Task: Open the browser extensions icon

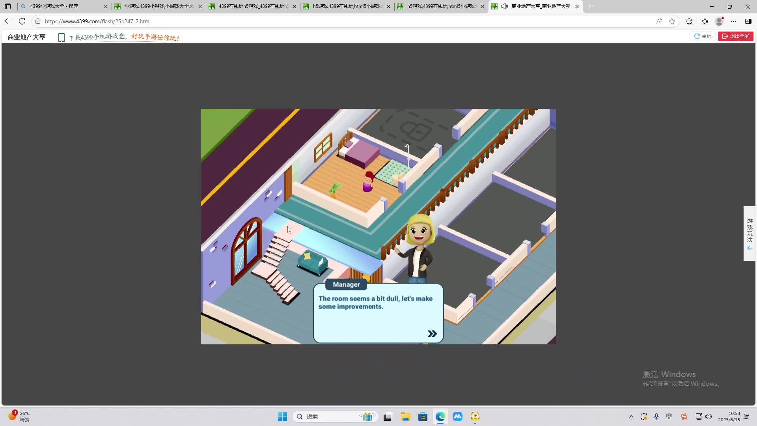Action: [689, 21]
